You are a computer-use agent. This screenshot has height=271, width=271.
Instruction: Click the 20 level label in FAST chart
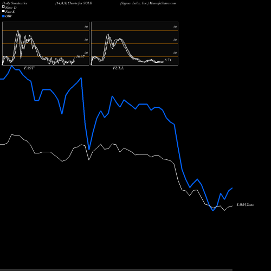(x=86, y=53)
